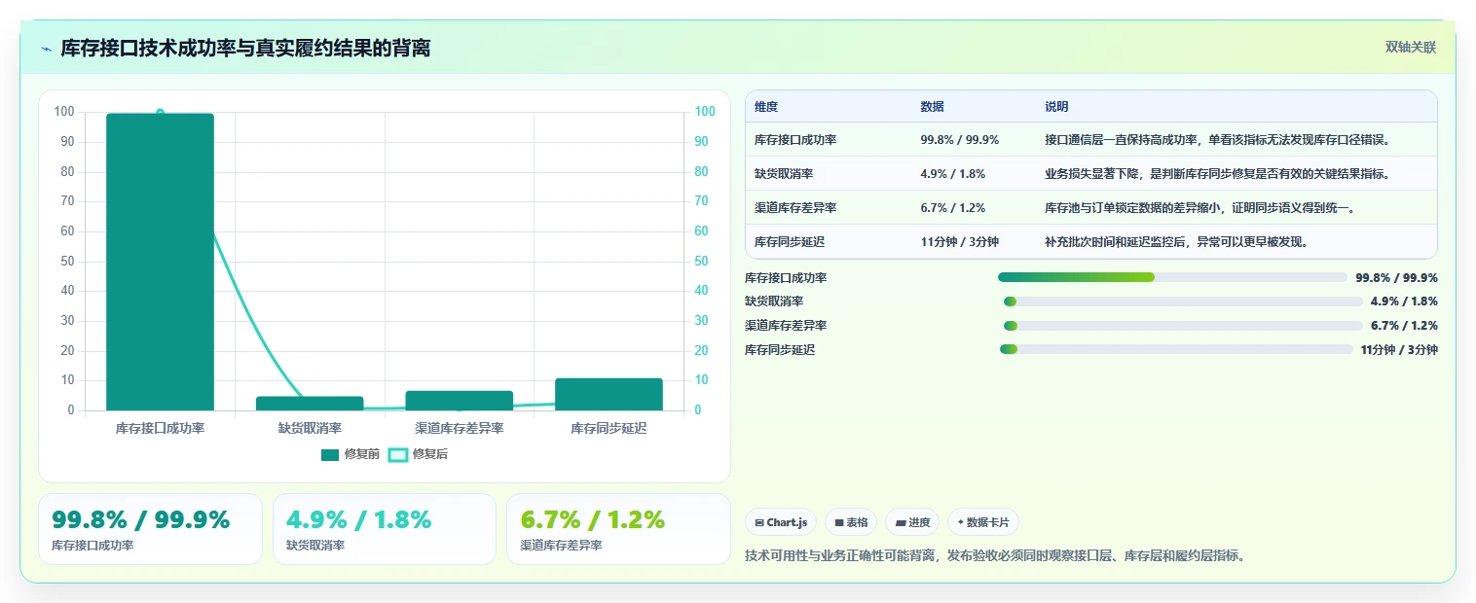Click 11分钟 / 3分钟 beside the last progress bar
The width and height of the screenshot is (1476, 603).
click(x=1399, y=349)
